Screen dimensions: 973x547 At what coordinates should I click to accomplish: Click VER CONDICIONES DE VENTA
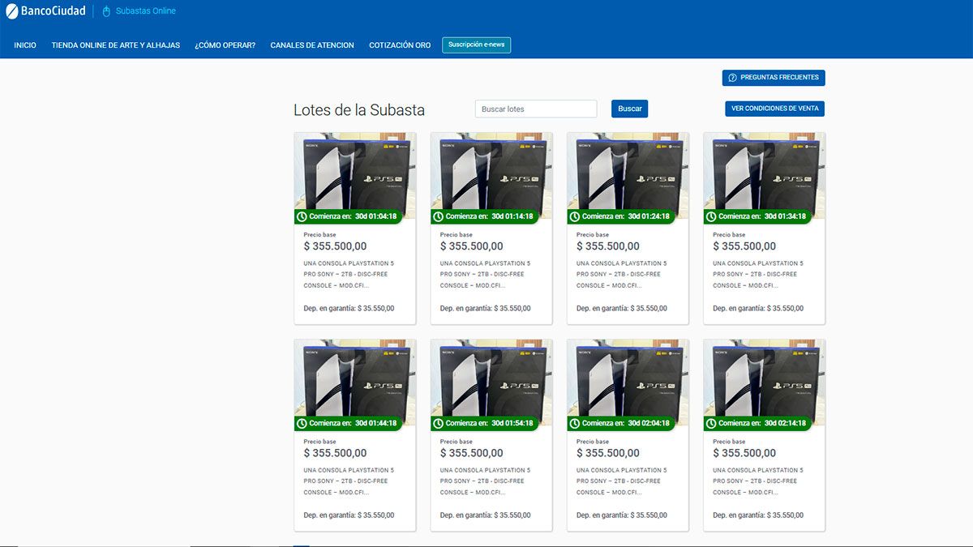pos(774,108)
